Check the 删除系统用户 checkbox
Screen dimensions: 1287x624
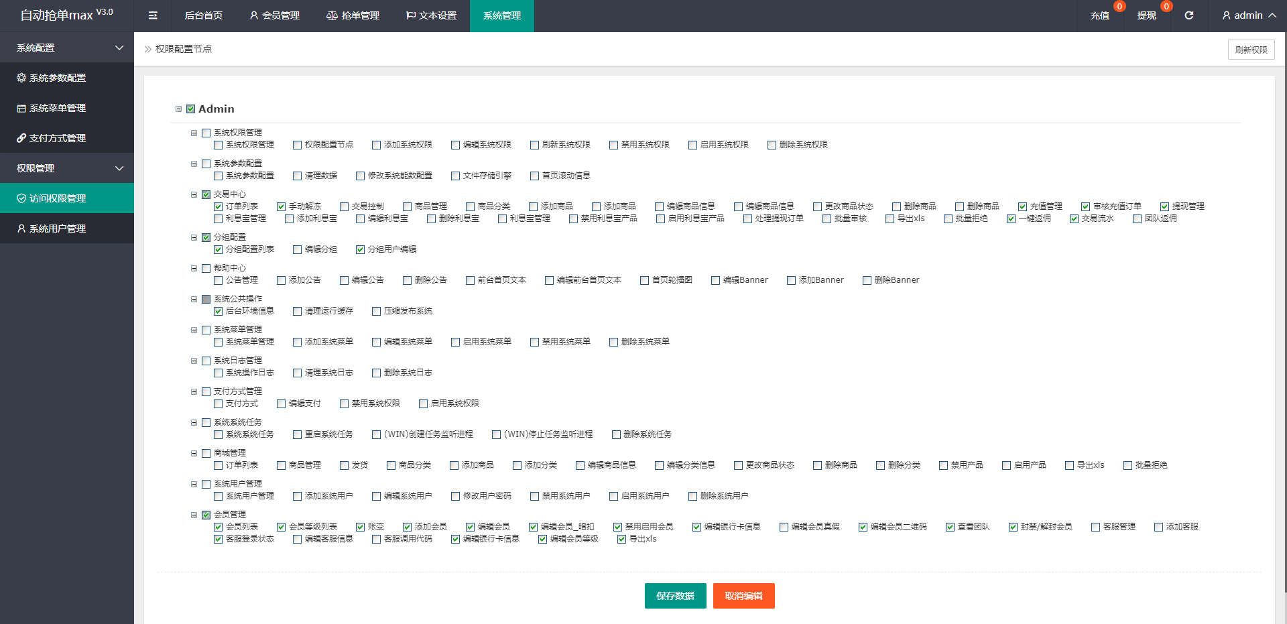tap(693, 497)
